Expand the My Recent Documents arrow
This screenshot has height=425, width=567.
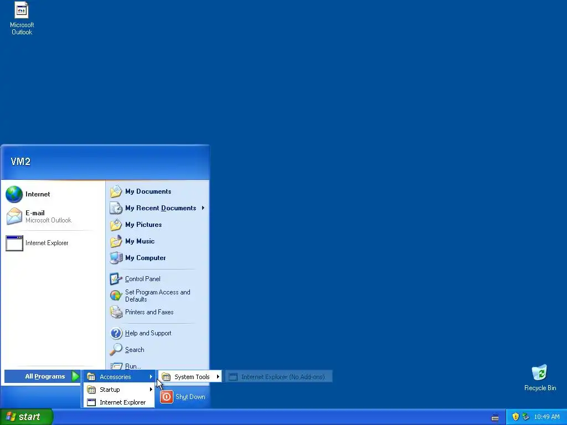coord(203,208)
